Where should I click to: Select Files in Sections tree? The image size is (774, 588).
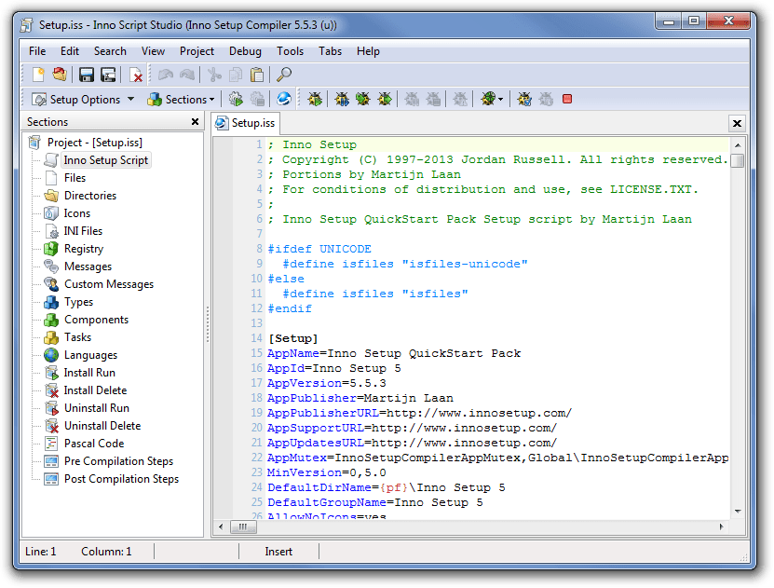[x=75, y=178]
